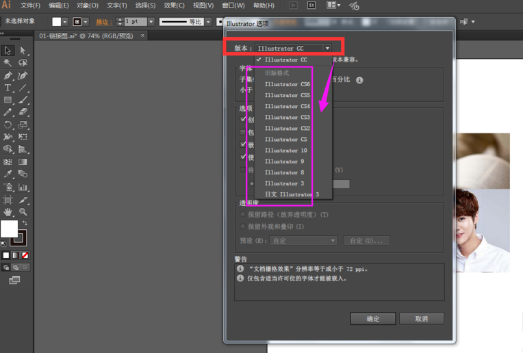The width and height of the screenshot is (523, 353).
Task: Click the white fill color swatch
Action: pyautogui.click(x=9, y=228)
